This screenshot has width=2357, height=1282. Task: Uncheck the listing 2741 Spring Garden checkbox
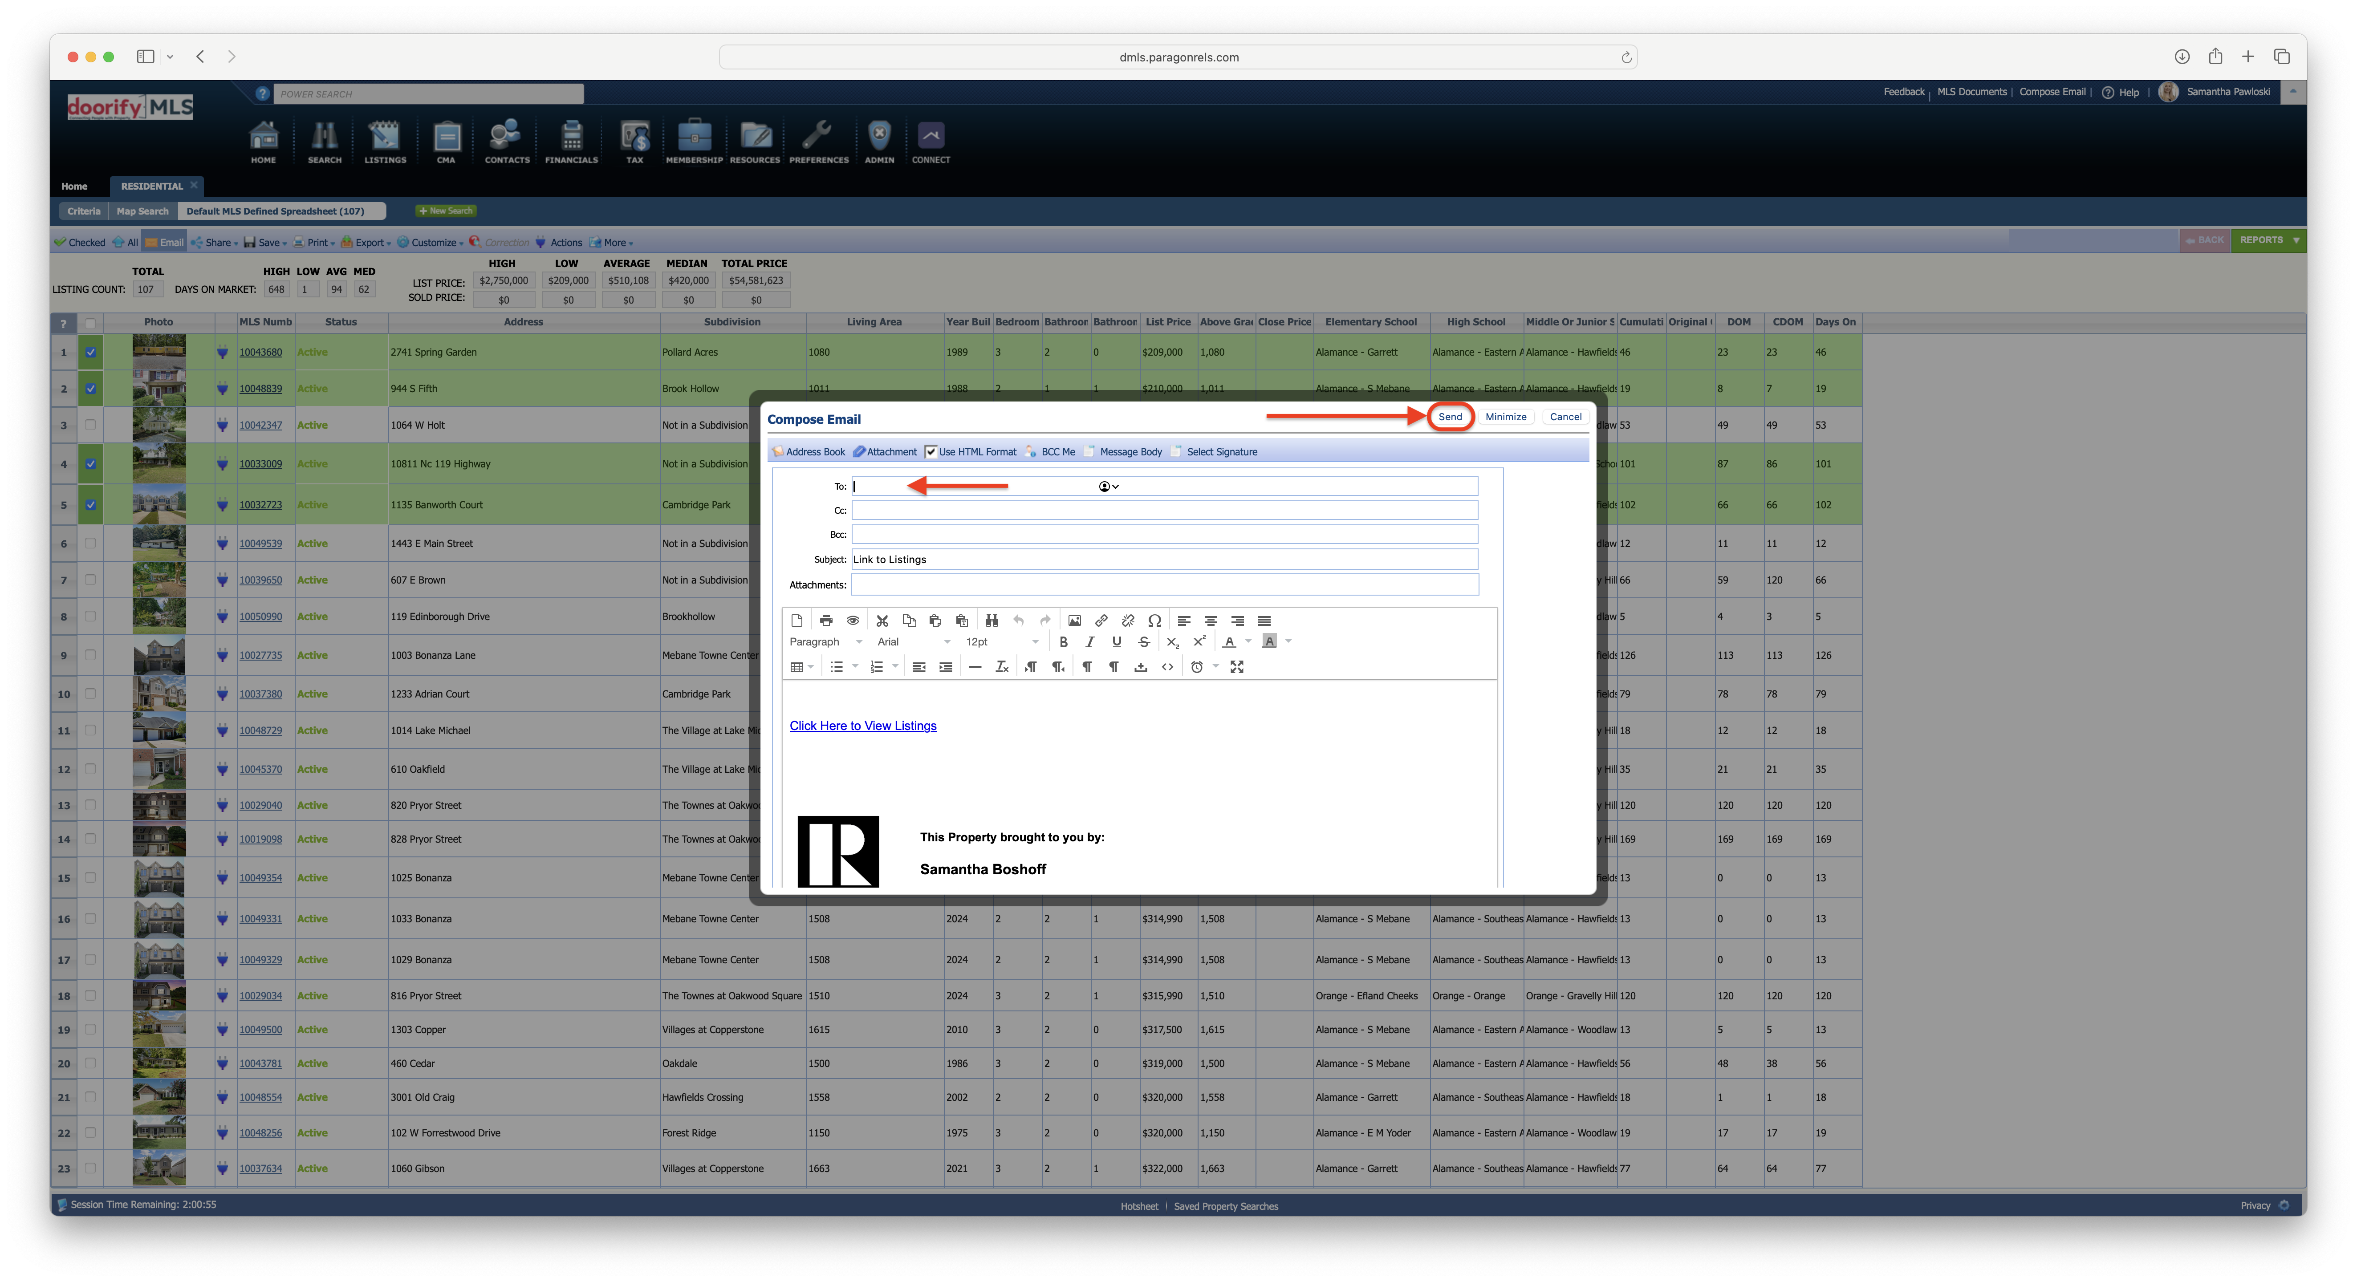pos(90,352)
